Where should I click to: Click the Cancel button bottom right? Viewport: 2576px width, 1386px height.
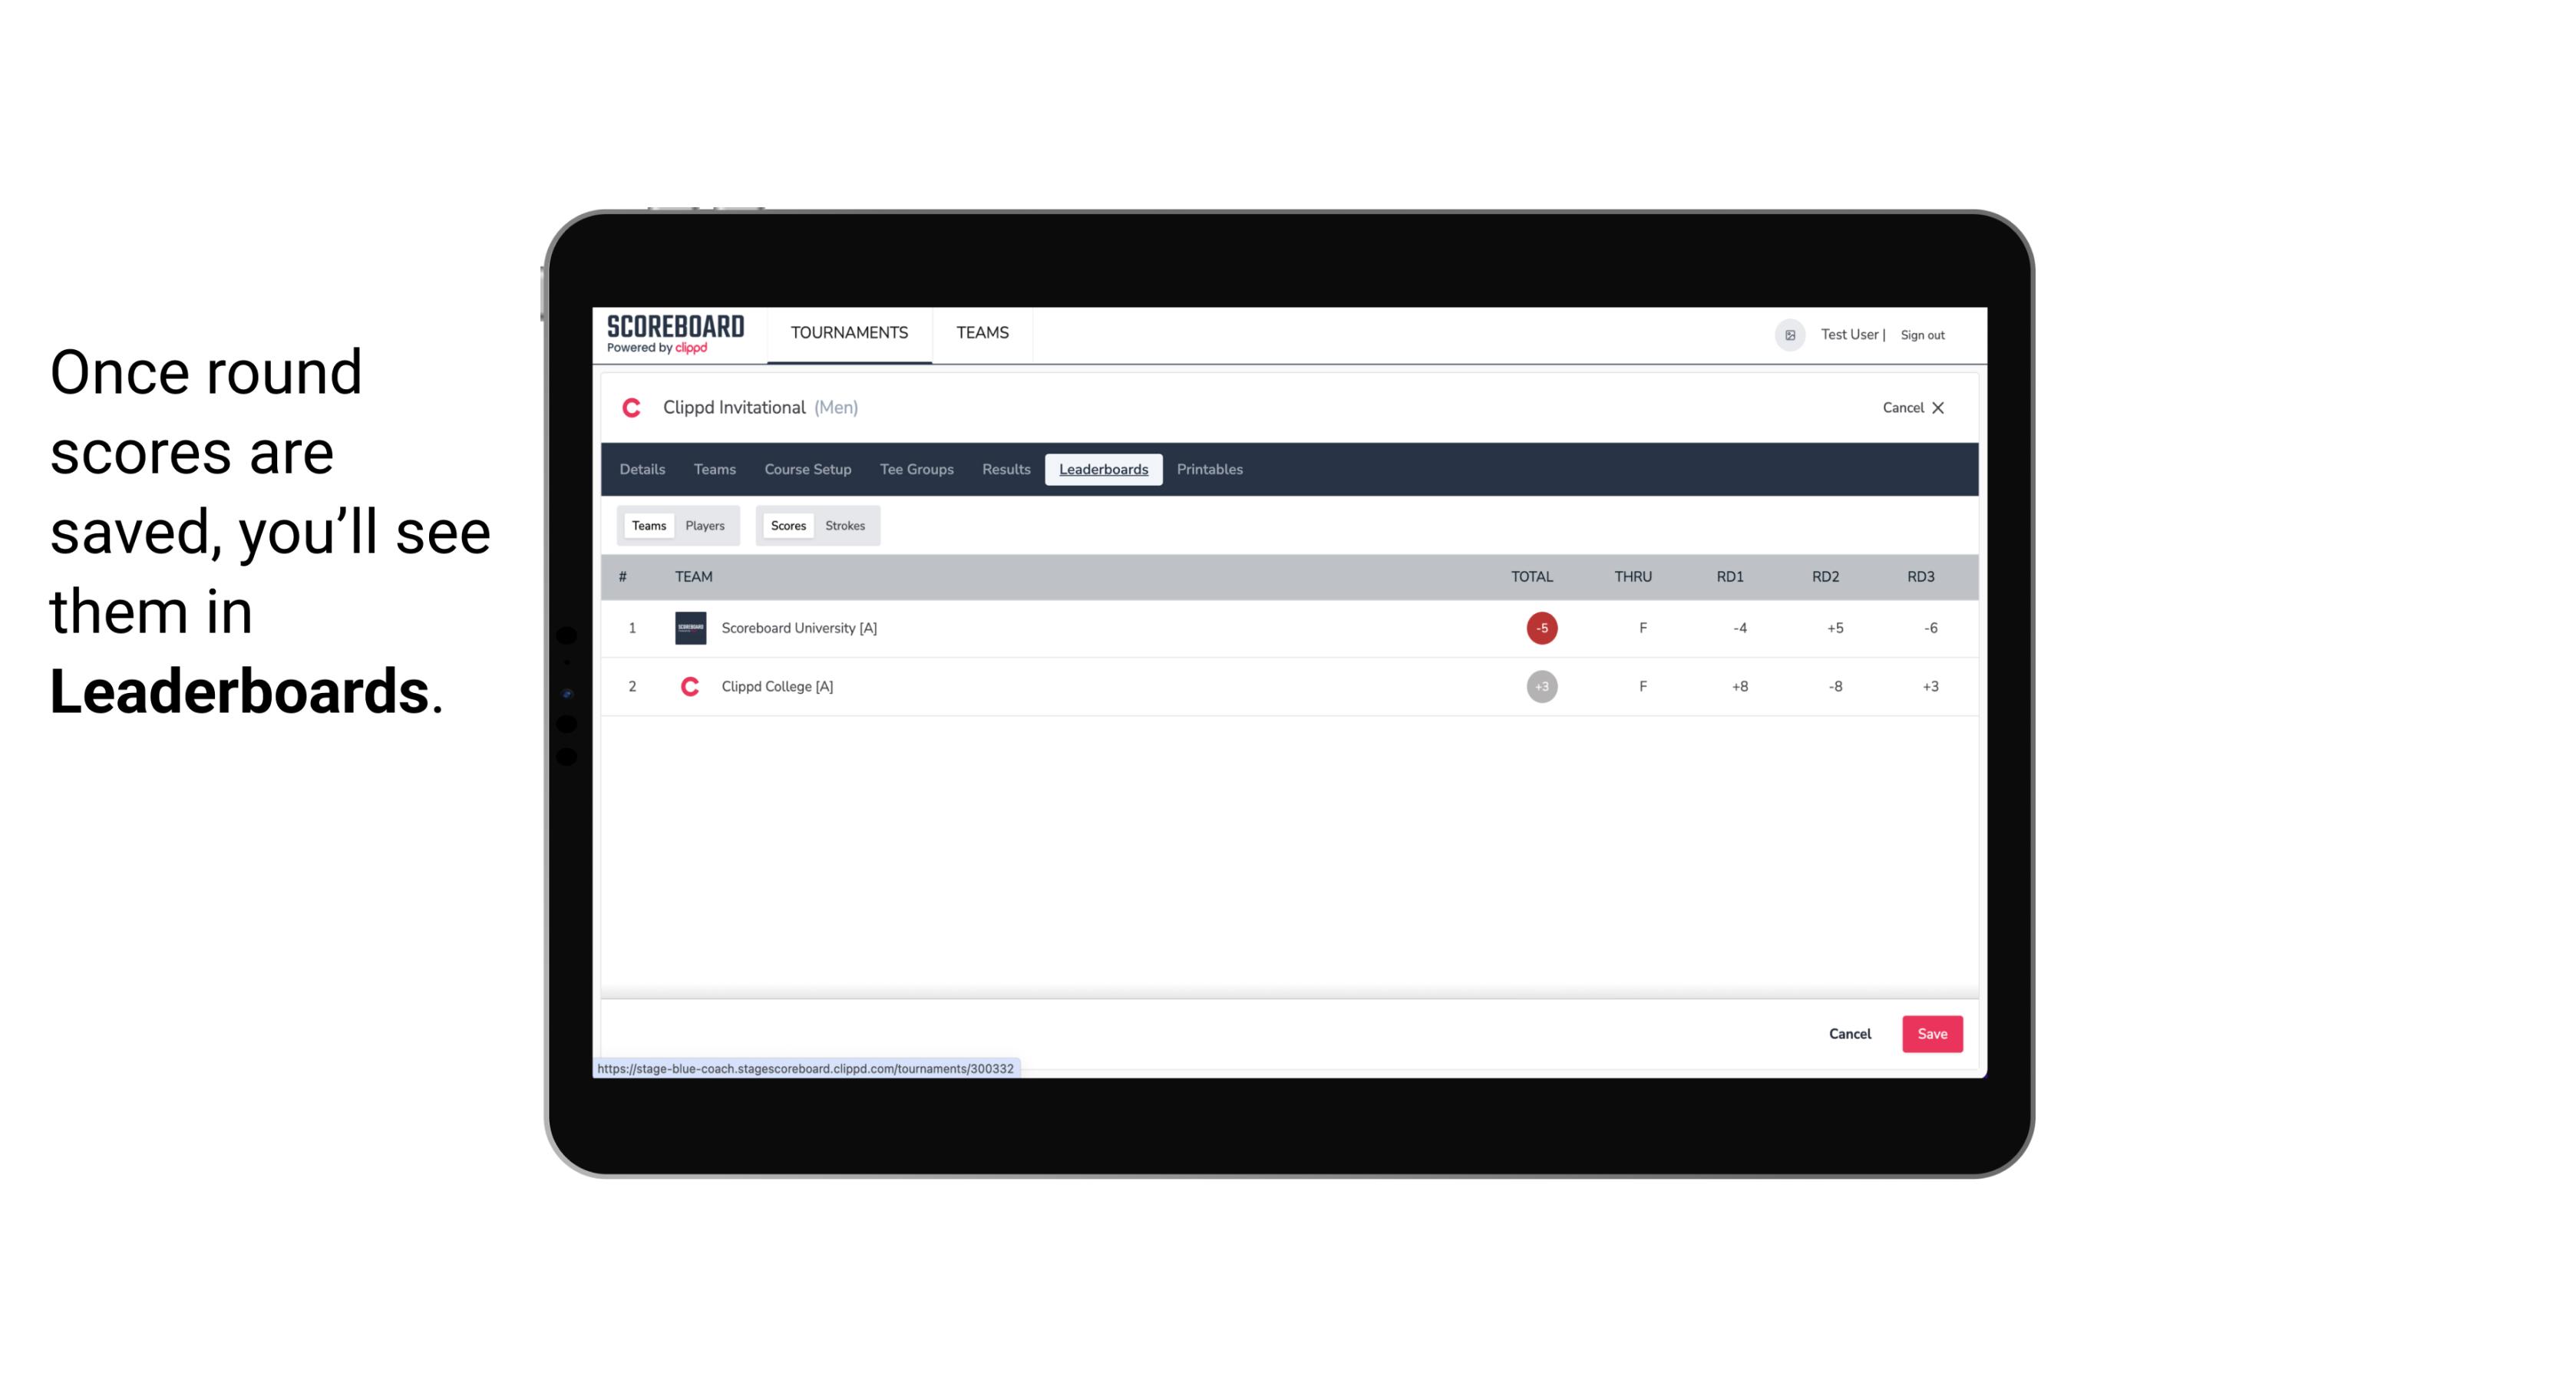click(1851, 1033)
